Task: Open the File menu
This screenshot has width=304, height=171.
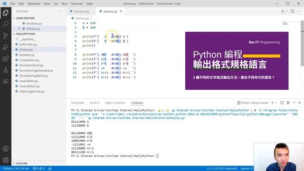Action: [12, 3]
